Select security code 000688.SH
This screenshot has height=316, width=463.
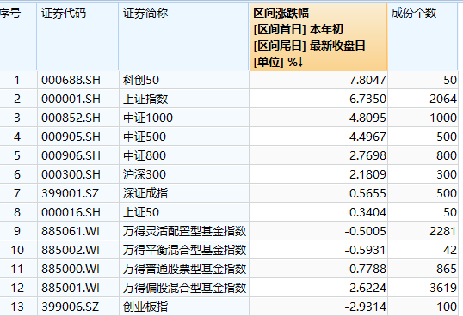coord(71,80)
